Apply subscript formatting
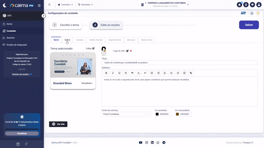 tap(139, 73)
